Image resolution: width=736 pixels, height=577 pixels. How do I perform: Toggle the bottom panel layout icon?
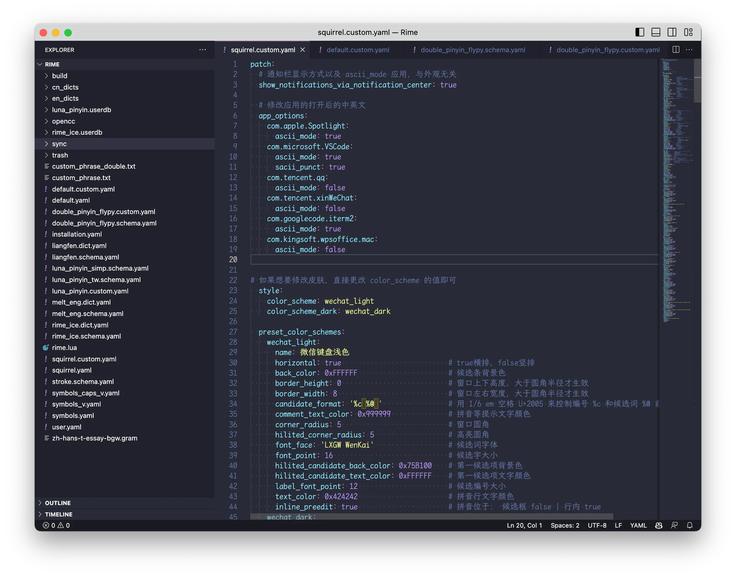tap(656, 32)
